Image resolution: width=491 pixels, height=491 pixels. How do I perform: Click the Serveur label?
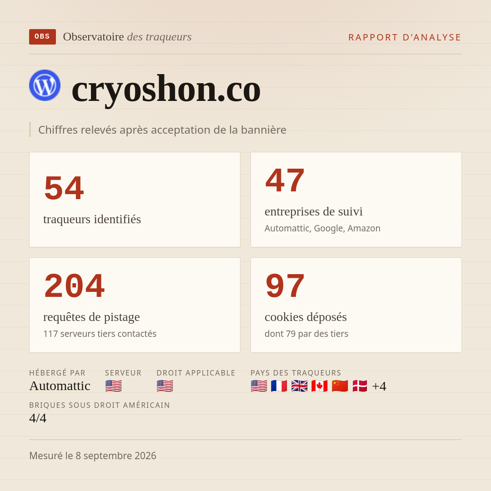click(x=123, y=373)
